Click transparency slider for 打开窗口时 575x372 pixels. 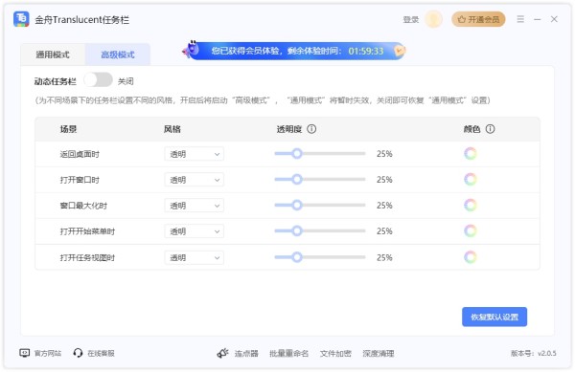pyautogui.click(x=320, y=179)
